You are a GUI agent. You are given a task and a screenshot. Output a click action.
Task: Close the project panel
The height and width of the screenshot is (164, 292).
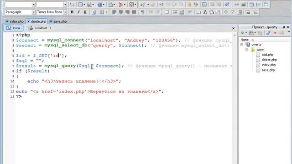(288, 27)
